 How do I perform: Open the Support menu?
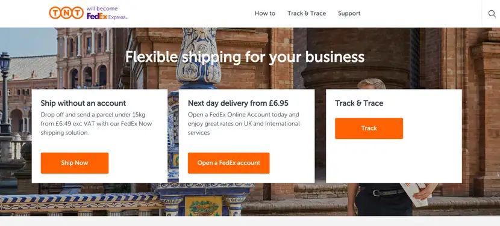point(349,13)
